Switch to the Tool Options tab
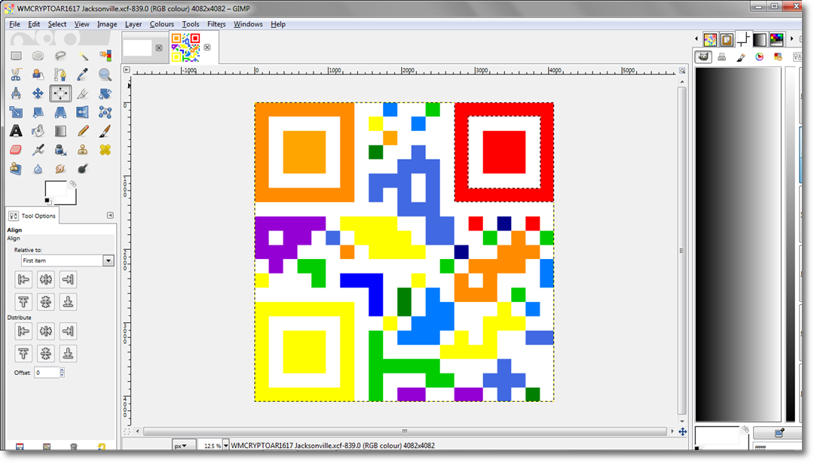The width and height of the screenshot is (814, 463). (x=32, y=215)
